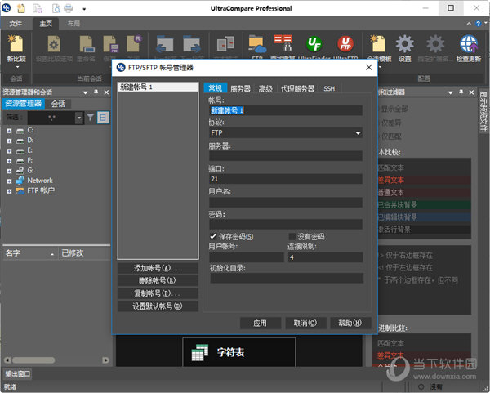Screen dimensions: 490x393
Task: Click 应用 (Apply) button
Action: 261,324
